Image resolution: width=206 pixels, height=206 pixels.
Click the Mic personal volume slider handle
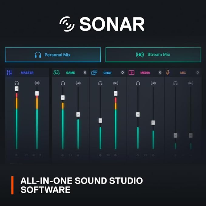(175, 135)
